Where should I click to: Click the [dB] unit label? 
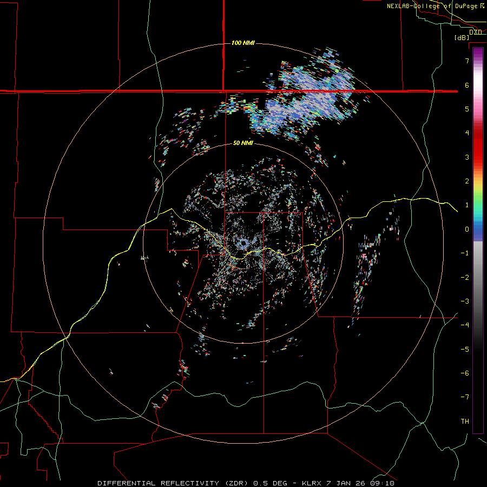(462, 37)
